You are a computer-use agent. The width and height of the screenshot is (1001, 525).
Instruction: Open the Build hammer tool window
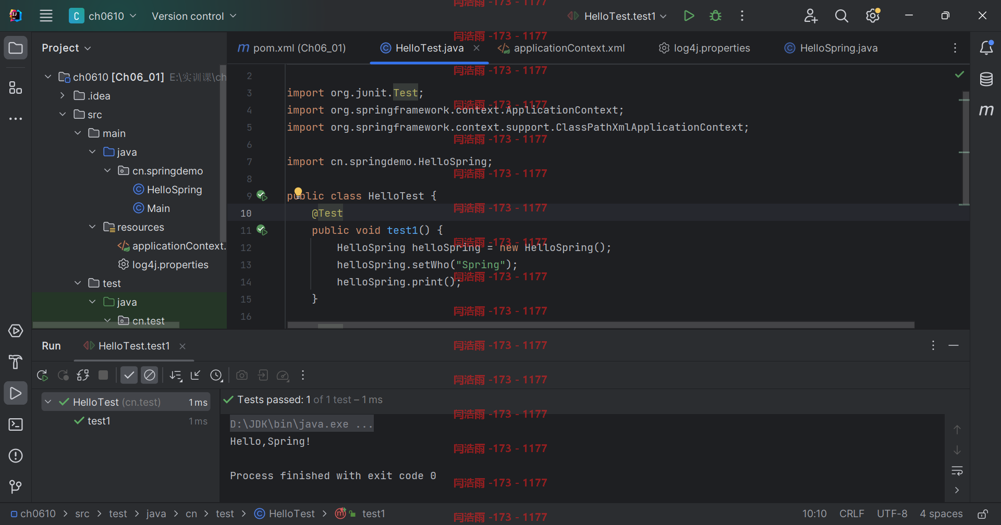click(x=16, y=362)
